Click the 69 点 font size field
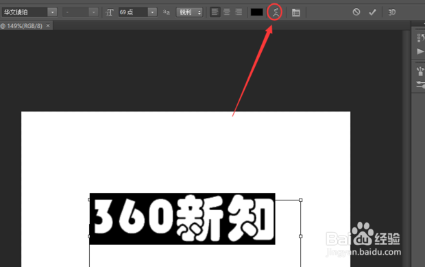The image size is (425, 267). pyautogui.click(x=133, y=12)
